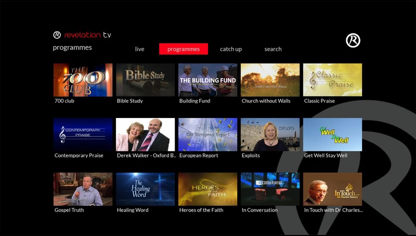416x236 pixels.
Task: Open the Building Fund programme tile
Action: (x=207, y=80)
